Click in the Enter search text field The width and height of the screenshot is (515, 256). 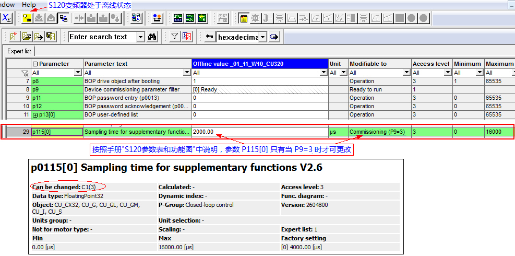tap(102, 37)
